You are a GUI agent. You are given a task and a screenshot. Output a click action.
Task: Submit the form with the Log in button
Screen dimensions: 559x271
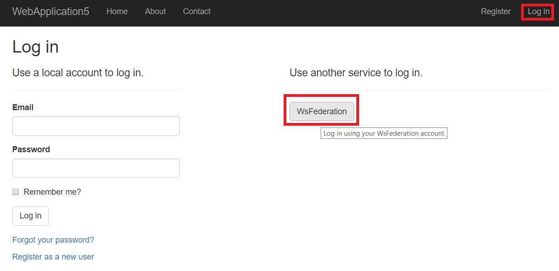click(30, 216)
